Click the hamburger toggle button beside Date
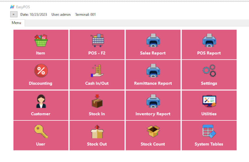The width and height of the screenshot is (249, 162). pyautogui.click(x=14, y=15)
